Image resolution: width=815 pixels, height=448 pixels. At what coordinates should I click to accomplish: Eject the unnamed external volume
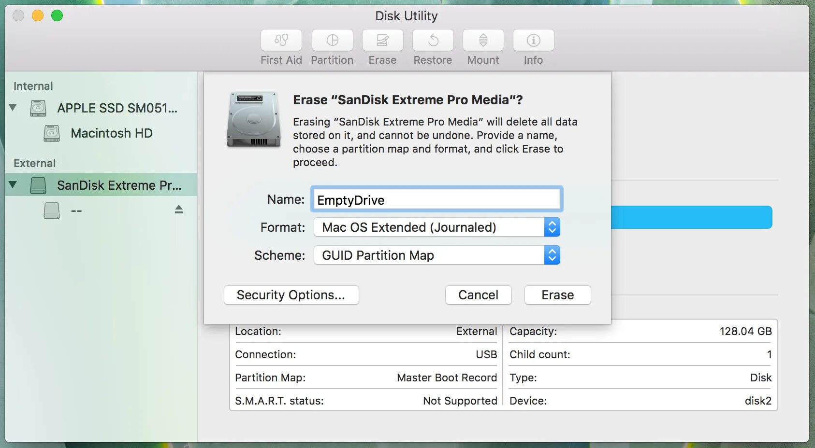click(x=179, y=209)
